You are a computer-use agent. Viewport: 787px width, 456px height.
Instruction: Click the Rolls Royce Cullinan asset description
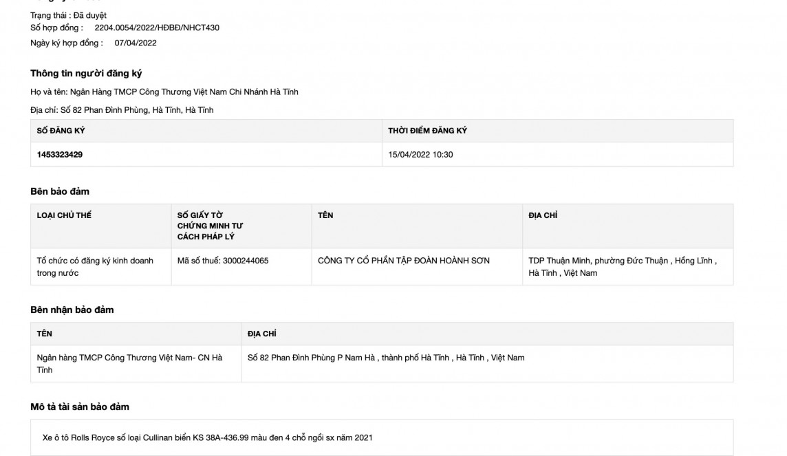click(x=207, y=437)
